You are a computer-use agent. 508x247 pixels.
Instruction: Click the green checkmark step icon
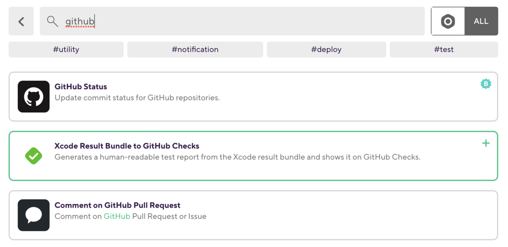tap(33, 156)
